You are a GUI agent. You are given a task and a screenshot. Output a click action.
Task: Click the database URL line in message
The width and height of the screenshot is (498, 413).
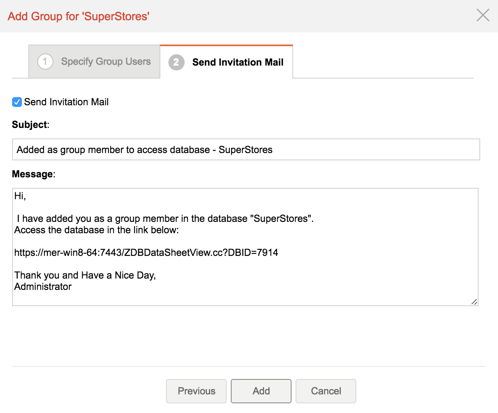(x=146, y=253)
